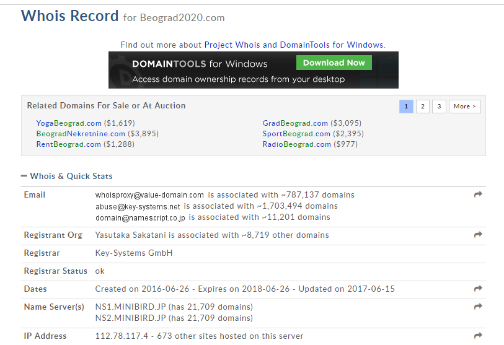Click the share arrow in the Dates row
This screenshot has height=345, width=504.
click(x=478, y=289)
